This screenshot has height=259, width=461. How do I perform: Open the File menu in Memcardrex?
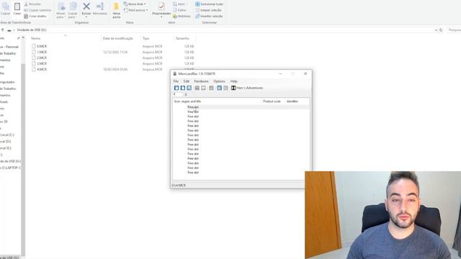(176, 81)
